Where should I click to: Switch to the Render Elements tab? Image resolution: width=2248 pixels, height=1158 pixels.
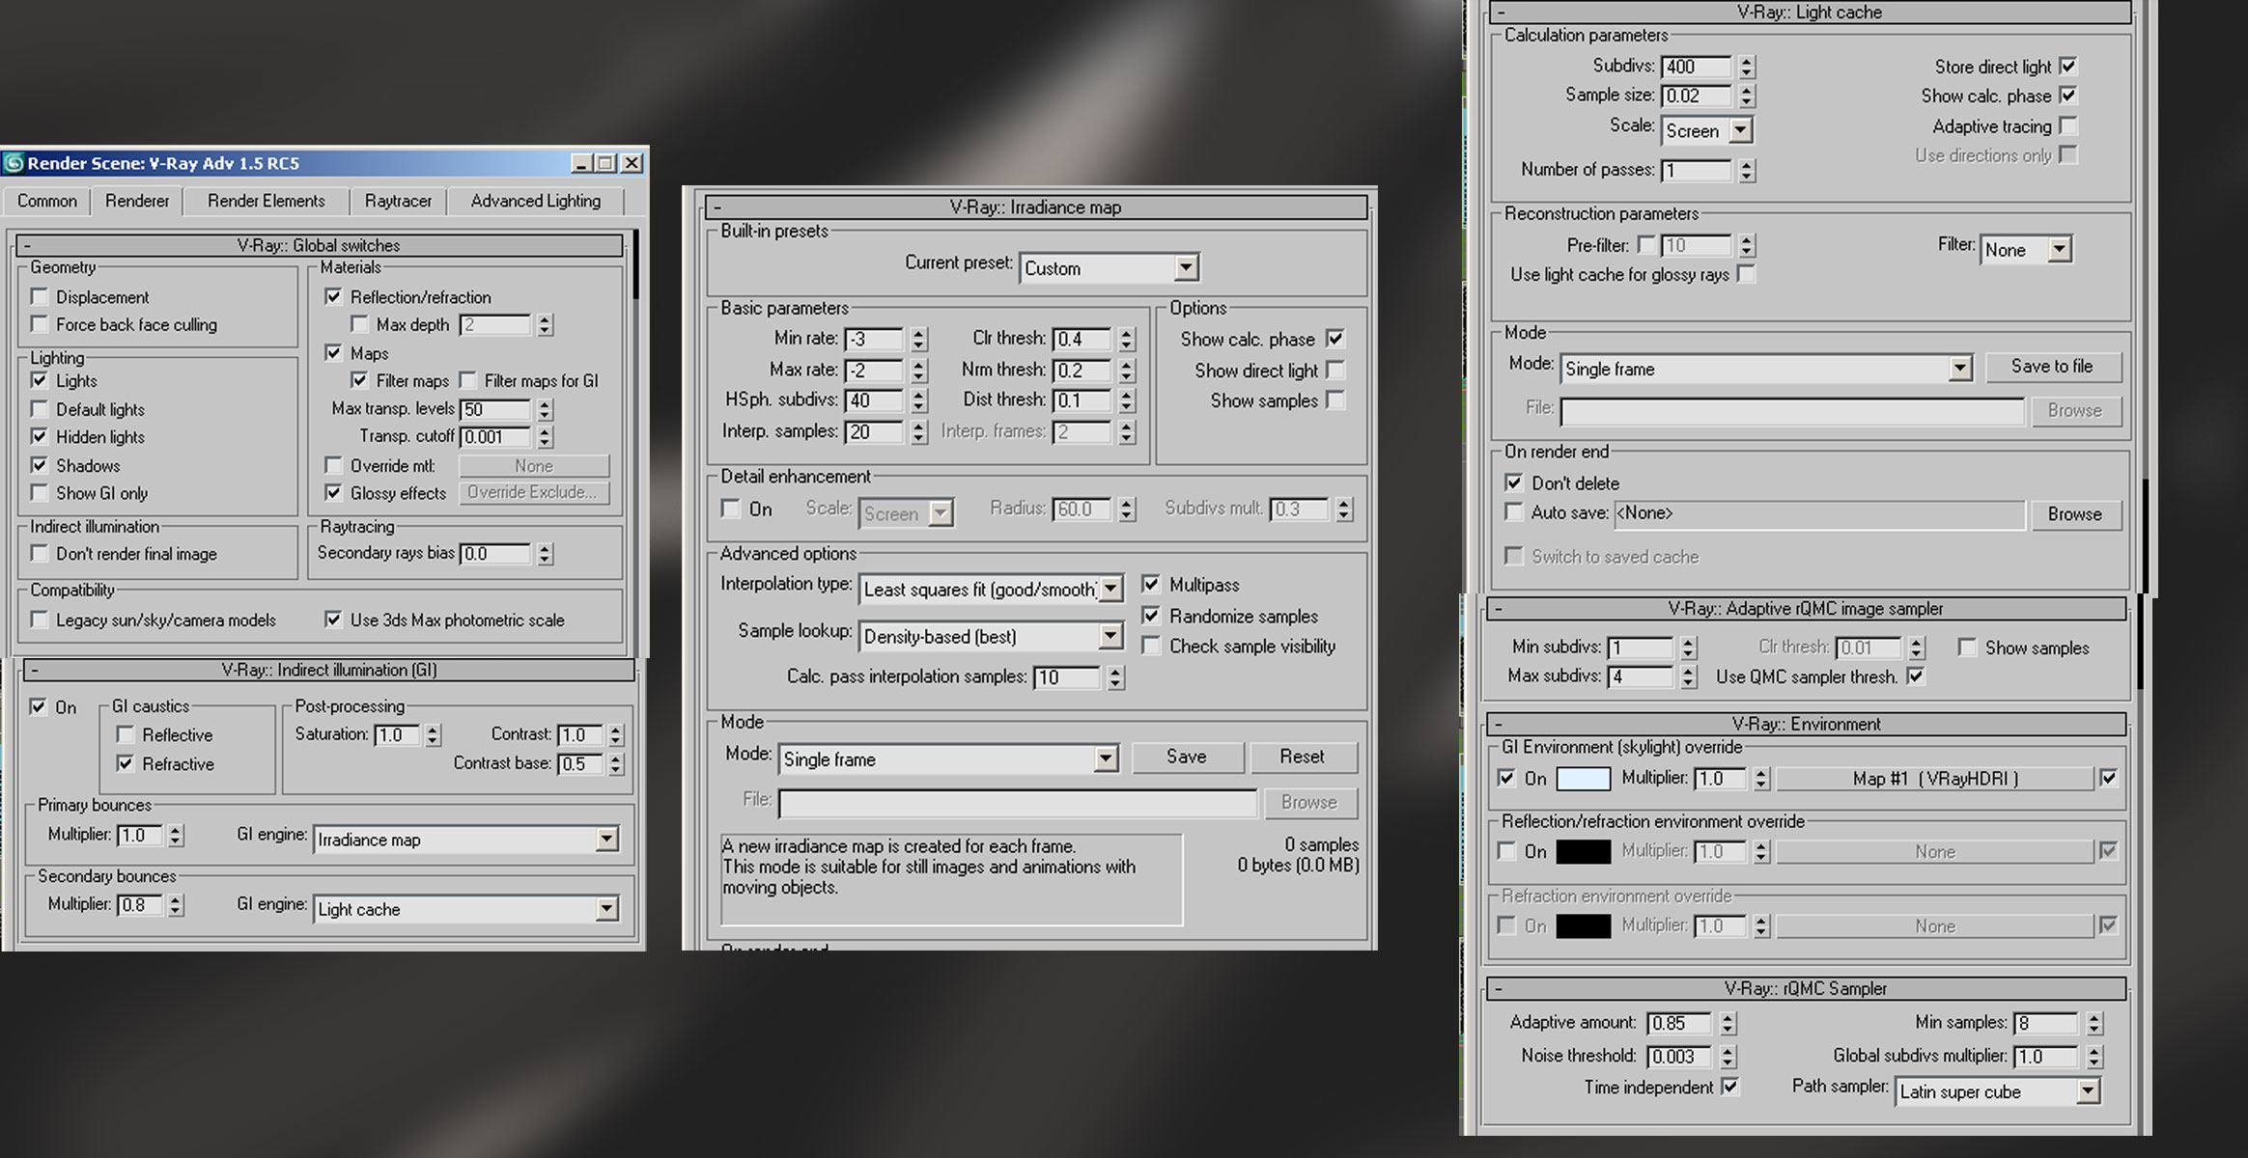(267, 201)
